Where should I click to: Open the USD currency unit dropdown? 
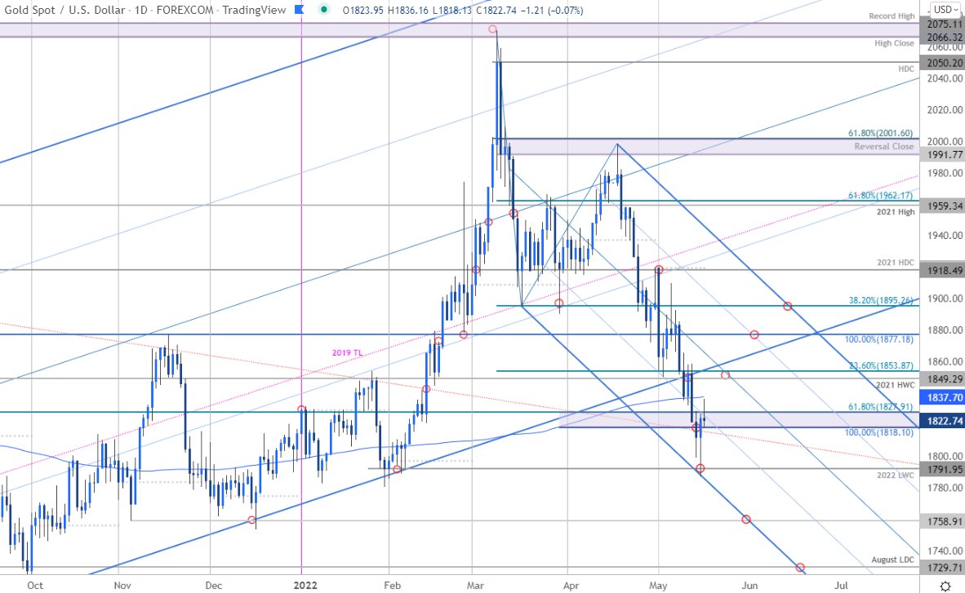click(x=943, y=11)
